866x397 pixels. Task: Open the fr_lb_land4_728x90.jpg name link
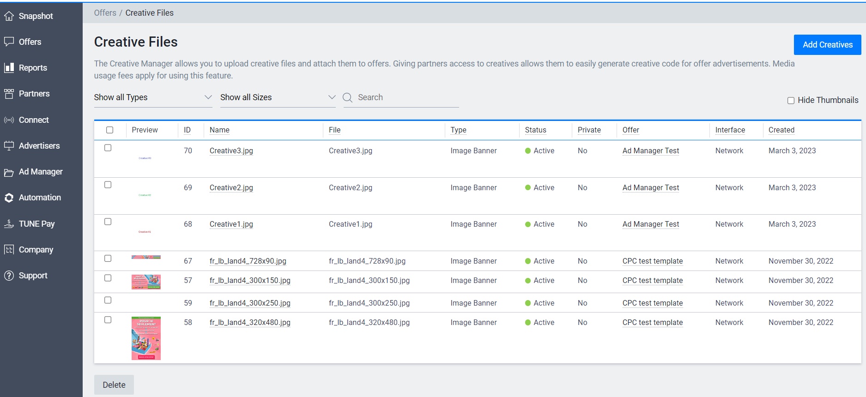tap(248, 261)
